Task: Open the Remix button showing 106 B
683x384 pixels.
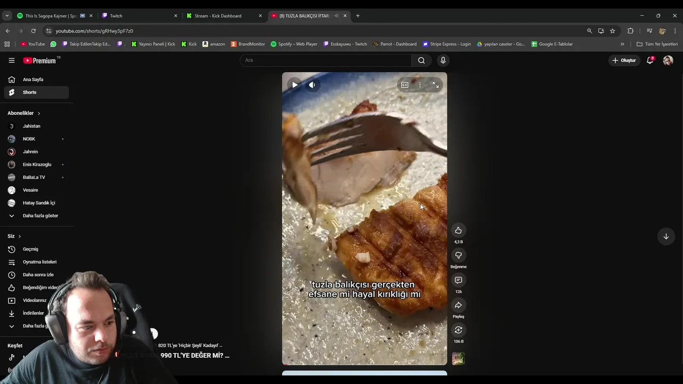Action: click(458, 330)
